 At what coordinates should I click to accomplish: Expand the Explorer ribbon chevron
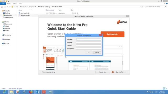[165, 4]
